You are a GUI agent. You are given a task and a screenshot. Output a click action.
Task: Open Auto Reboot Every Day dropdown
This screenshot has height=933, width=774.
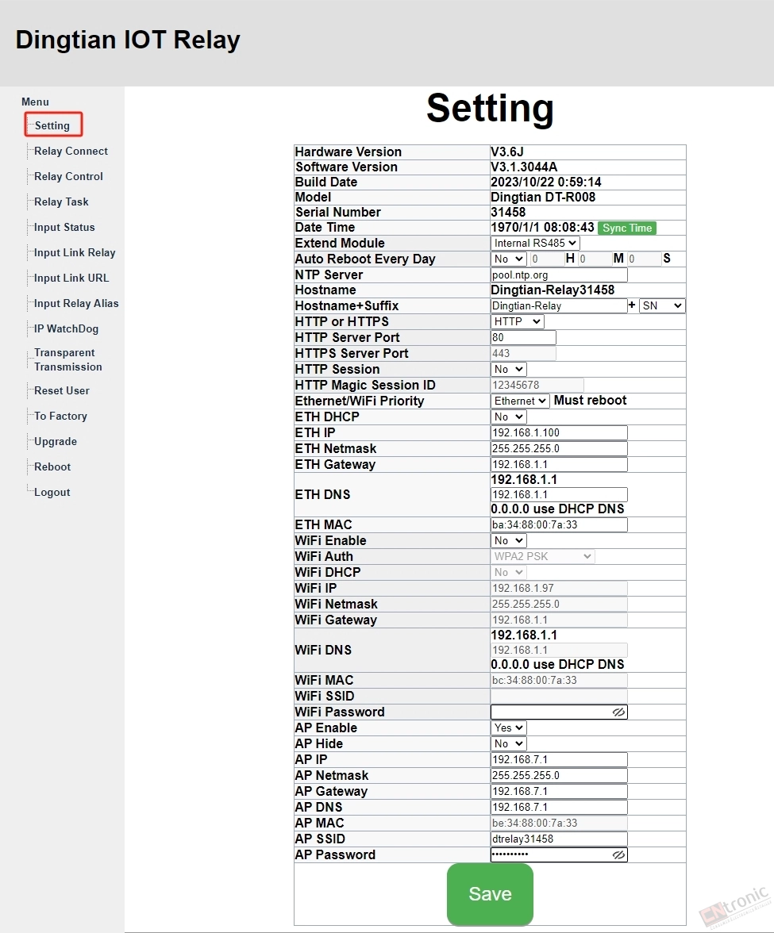[x=509, y=259]
